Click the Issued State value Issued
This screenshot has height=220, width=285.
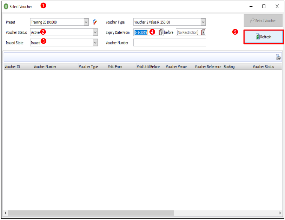36,43
